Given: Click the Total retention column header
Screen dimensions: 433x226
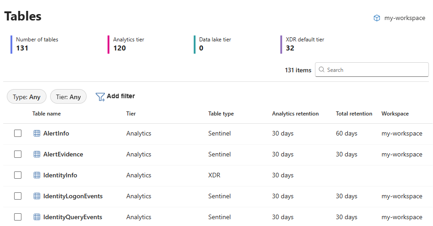Looking at the screenshot, I should click(x=354, y=114).
